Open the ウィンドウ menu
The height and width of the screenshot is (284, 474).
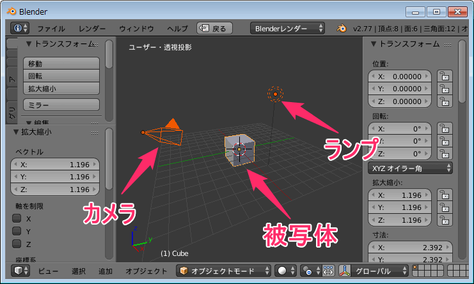[x=136, y=29]
